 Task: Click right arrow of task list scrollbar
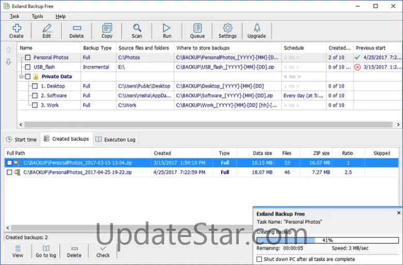point(398,125)
